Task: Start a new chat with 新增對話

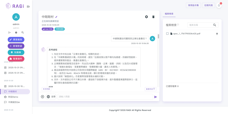Action: tap(16, 46)
